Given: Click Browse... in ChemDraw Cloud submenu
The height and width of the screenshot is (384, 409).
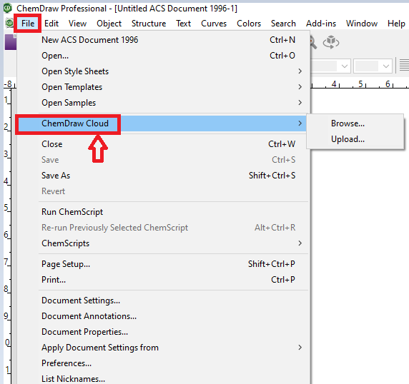Looking at the screenshot, I should tap(355, 123).
